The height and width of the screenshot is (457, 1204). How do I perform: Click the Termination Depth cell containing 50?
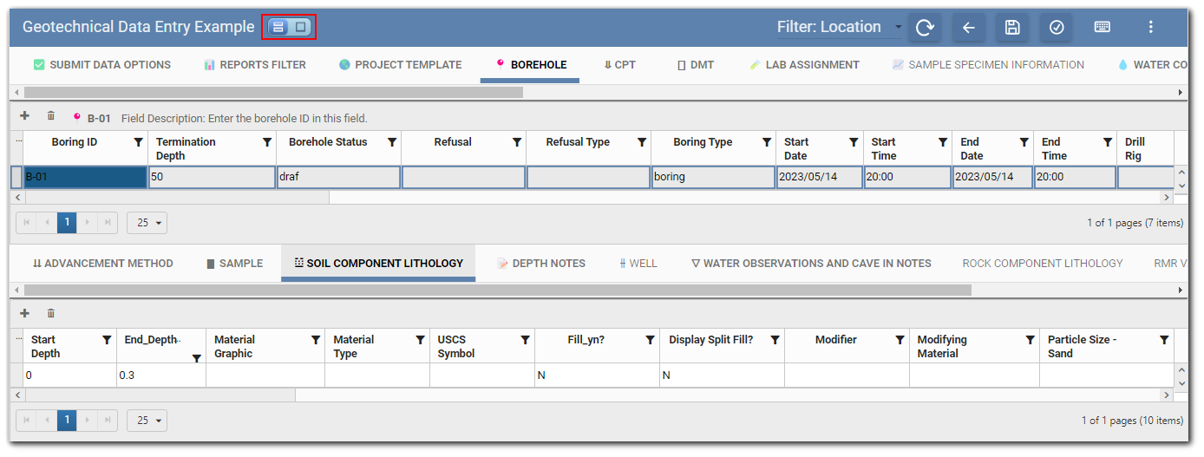pos(212,177)
